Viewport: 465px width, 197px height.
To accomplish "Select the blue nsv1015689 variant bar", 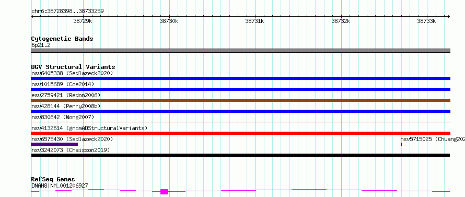I will (240, 89).
